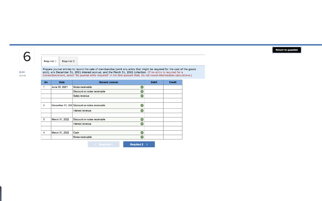Click the Debit column header
The width and height of the screenshot is (322, 201).
point(154,82)
